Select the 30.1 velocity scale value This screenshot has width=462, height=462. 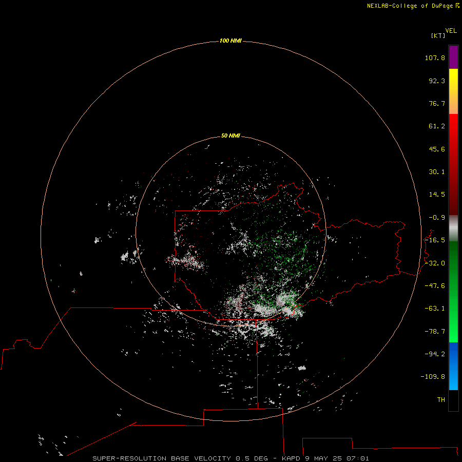click(x=437, y=172)
